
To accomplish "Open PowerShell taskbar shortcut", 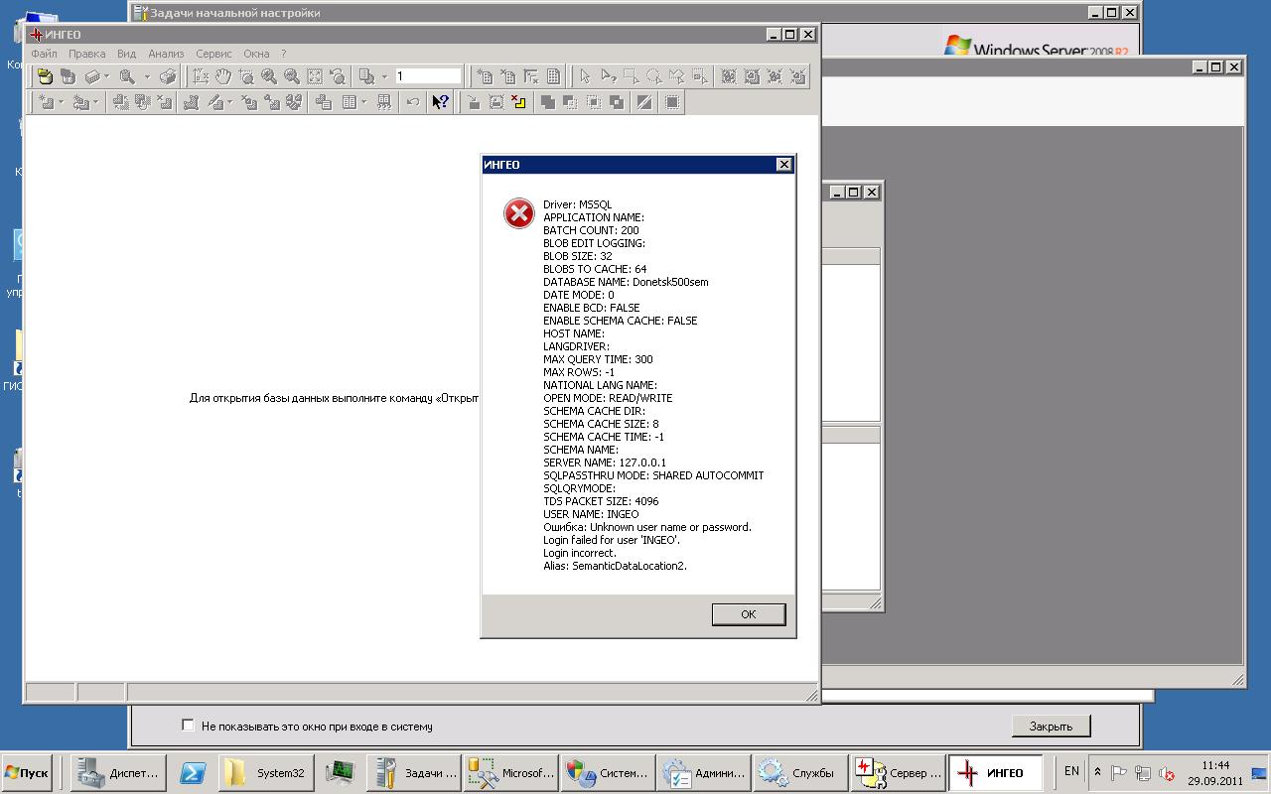I will pos(192,773).
